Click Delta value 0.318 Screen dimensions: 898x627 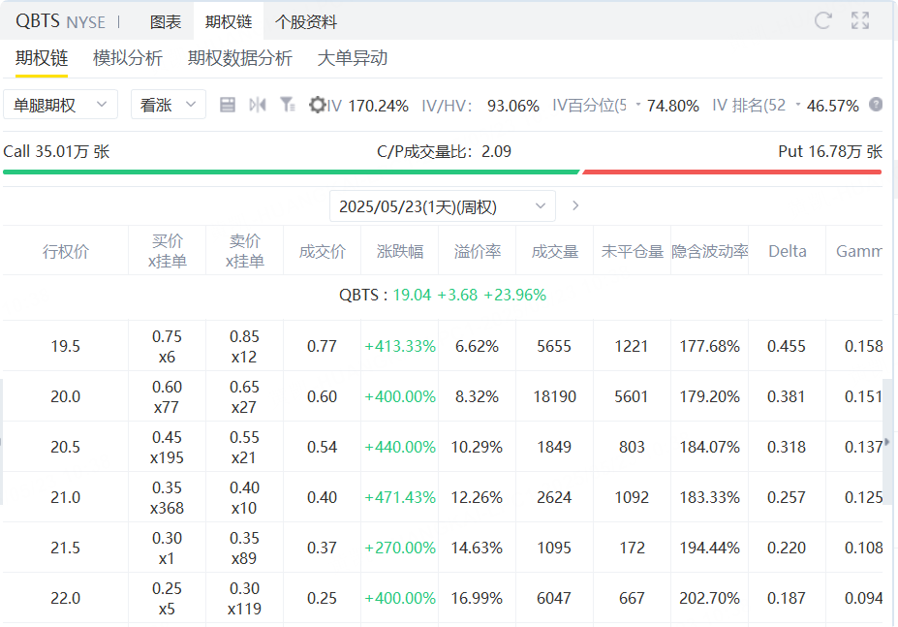pos(787,447)
